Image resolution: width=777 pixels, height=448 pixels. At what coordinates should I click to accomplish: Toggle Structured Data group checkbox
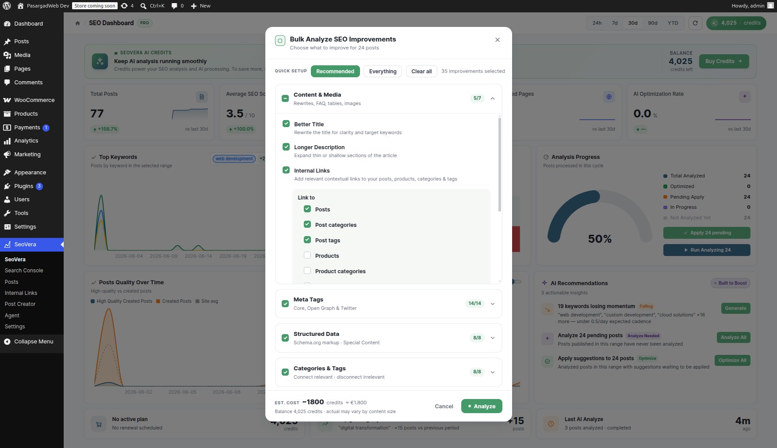click(x=285, y=338)
